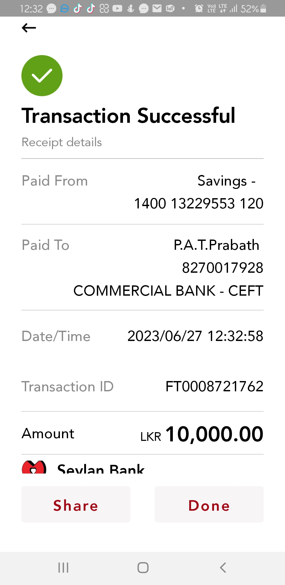Screen dimensions: 285x585
Task: Tap the imo notification icon in status bar
Action: (x=64, y=9)
